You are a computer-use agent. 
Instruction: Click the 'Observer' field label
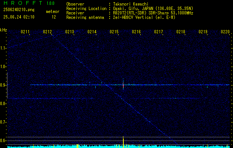[x=75, y=4]
